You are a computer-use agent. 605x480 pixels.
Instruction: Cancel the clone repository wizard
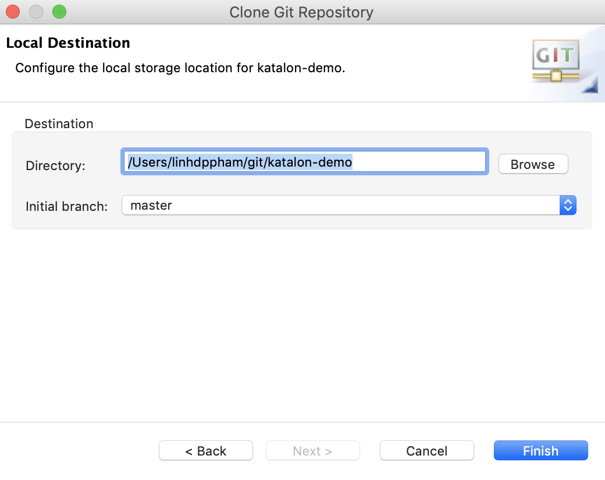tap(427, 451)
